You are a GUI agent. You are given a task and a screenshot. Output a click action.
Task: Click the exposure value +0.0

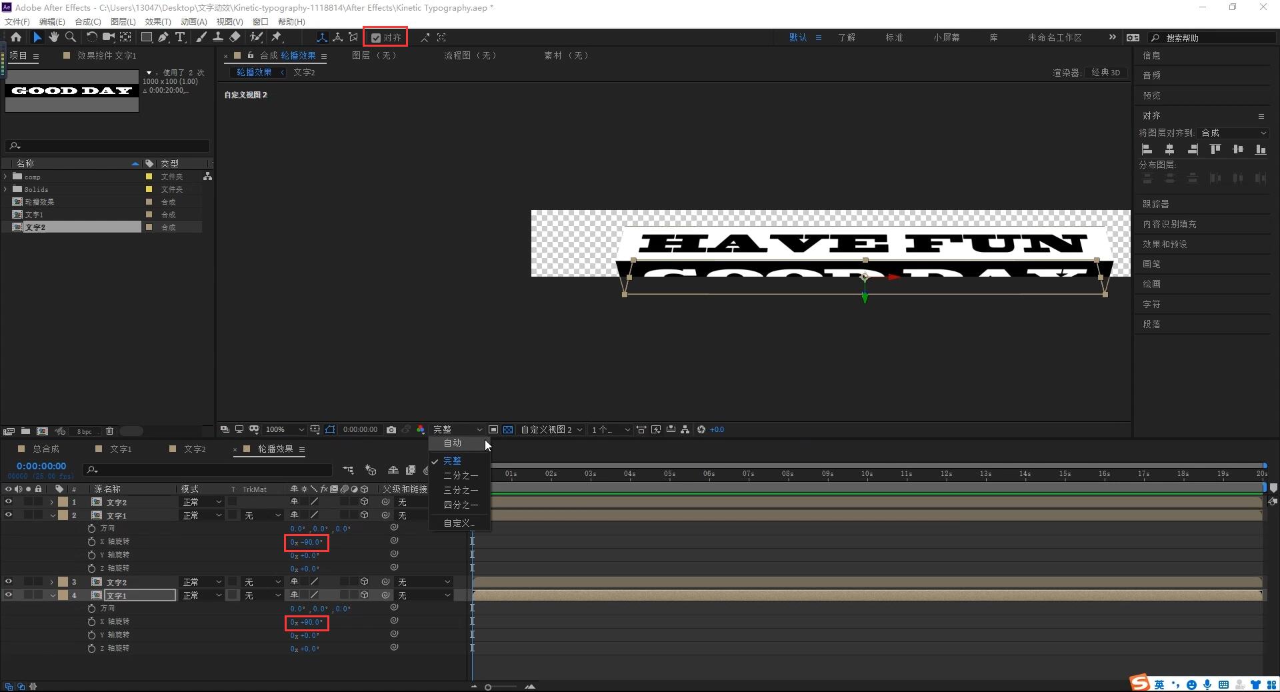click(717, 430)
